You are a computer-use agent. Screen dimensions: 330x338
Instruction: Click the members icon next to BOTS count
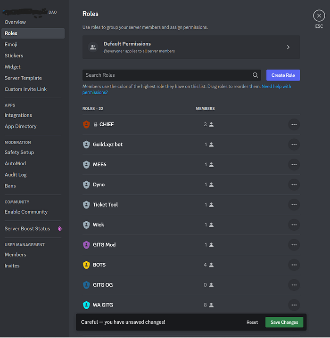point(212,265)
